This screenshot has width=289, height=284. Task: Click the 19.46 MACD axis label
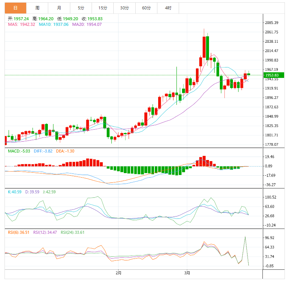pos(270,157)
